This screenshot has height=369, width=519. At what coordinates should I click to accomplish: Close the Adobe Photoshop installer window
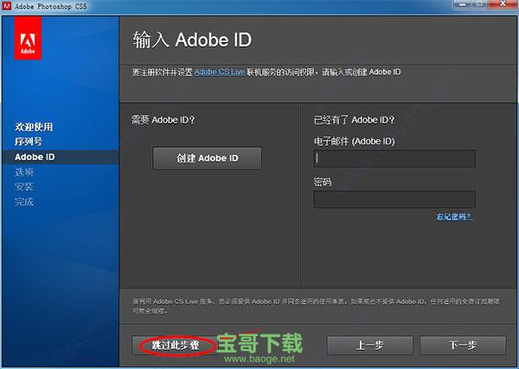503,4
